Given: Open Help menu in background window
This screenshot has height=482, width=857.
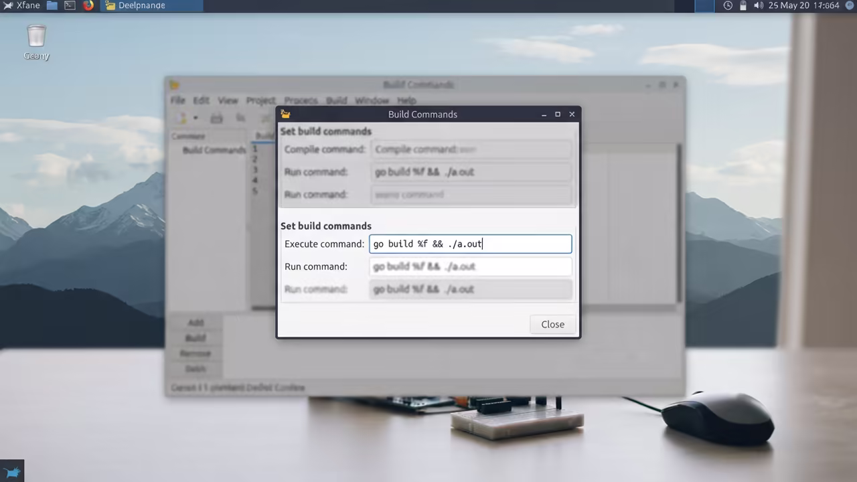Looking at the screenshot, I should tap(406, 100).
